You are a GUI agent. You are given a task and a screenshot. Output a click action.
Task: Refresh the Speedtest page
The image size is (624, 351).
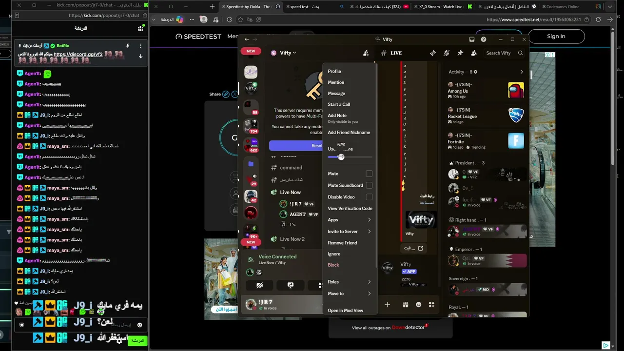(599, 19)
